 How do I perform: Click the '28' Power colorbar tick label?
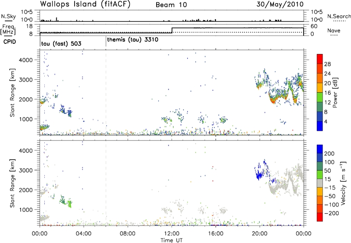pyautogui.click(x=327, y=64)
